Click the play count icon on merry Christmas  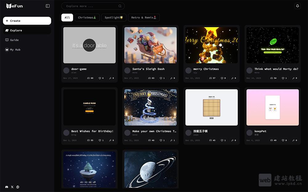click(x=210, y=78)
